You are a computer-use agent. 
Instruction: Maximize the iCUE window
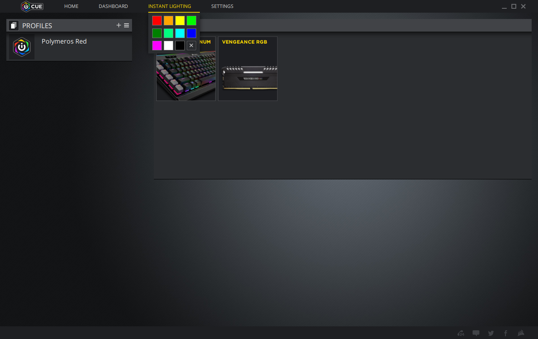pyautogui.click(x=514, y=6)
